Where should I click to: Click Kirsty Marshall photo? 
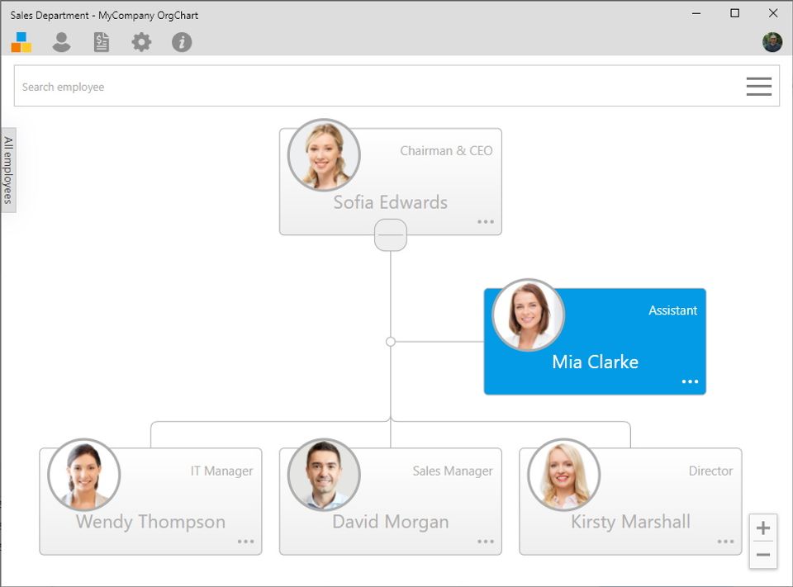click(x=564, y=474)
